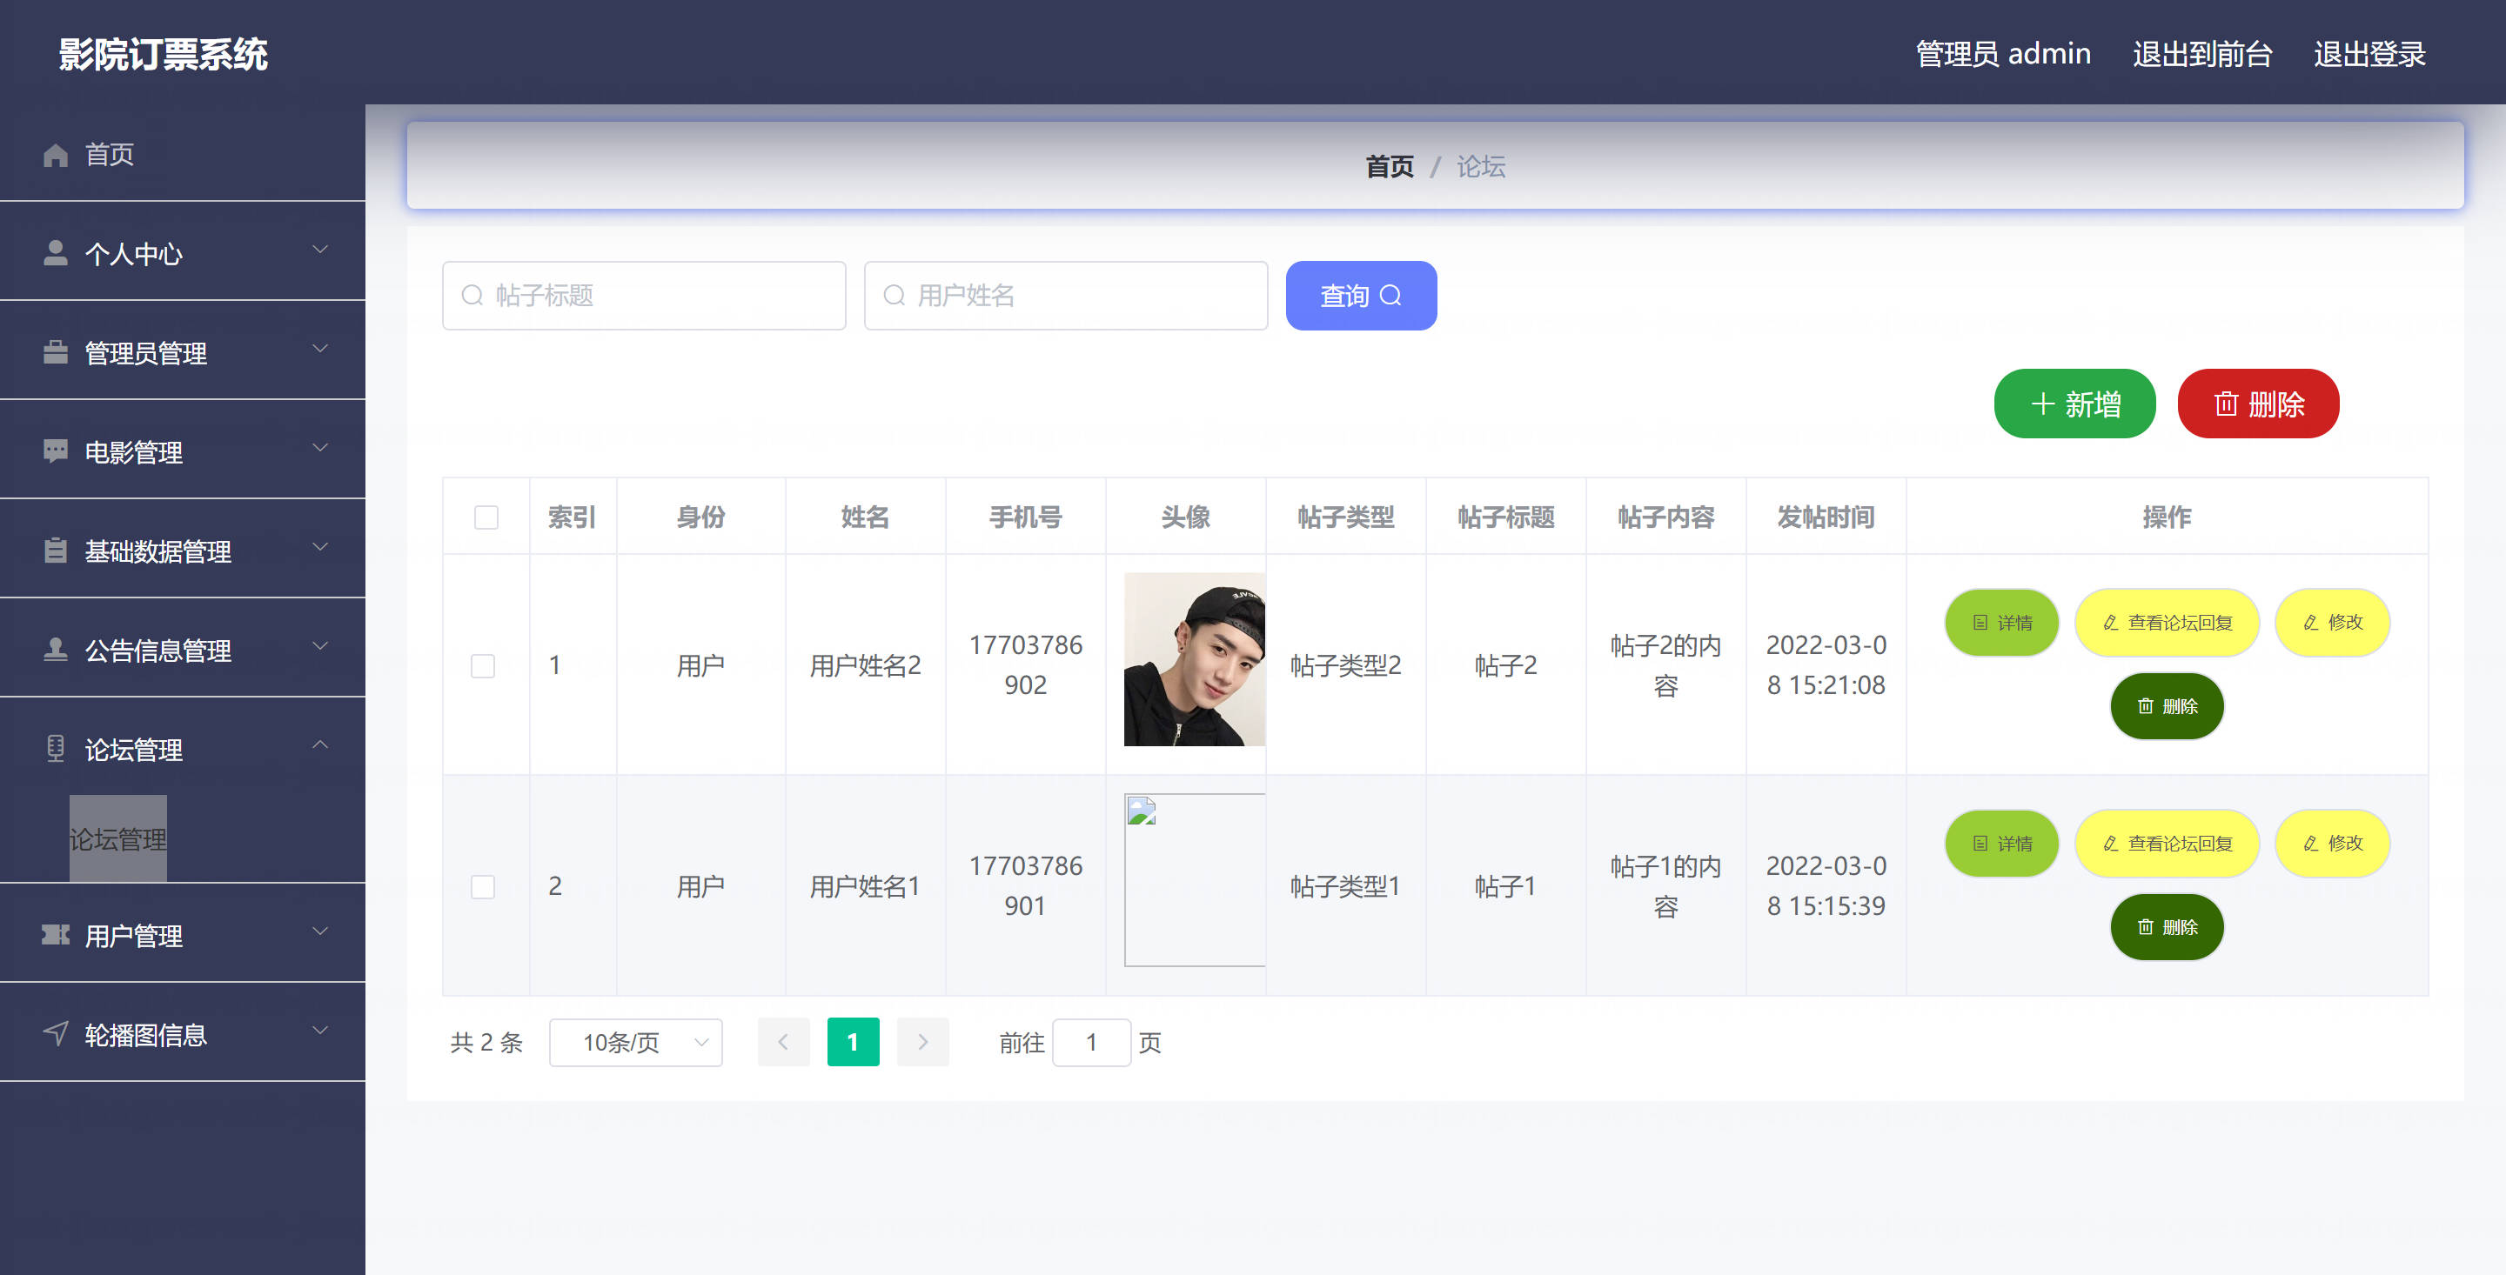The height and width of the screenshot is (1275, 2506).
Task: Expand the 管理员管理 menu chevron
Action: (320, 349)
